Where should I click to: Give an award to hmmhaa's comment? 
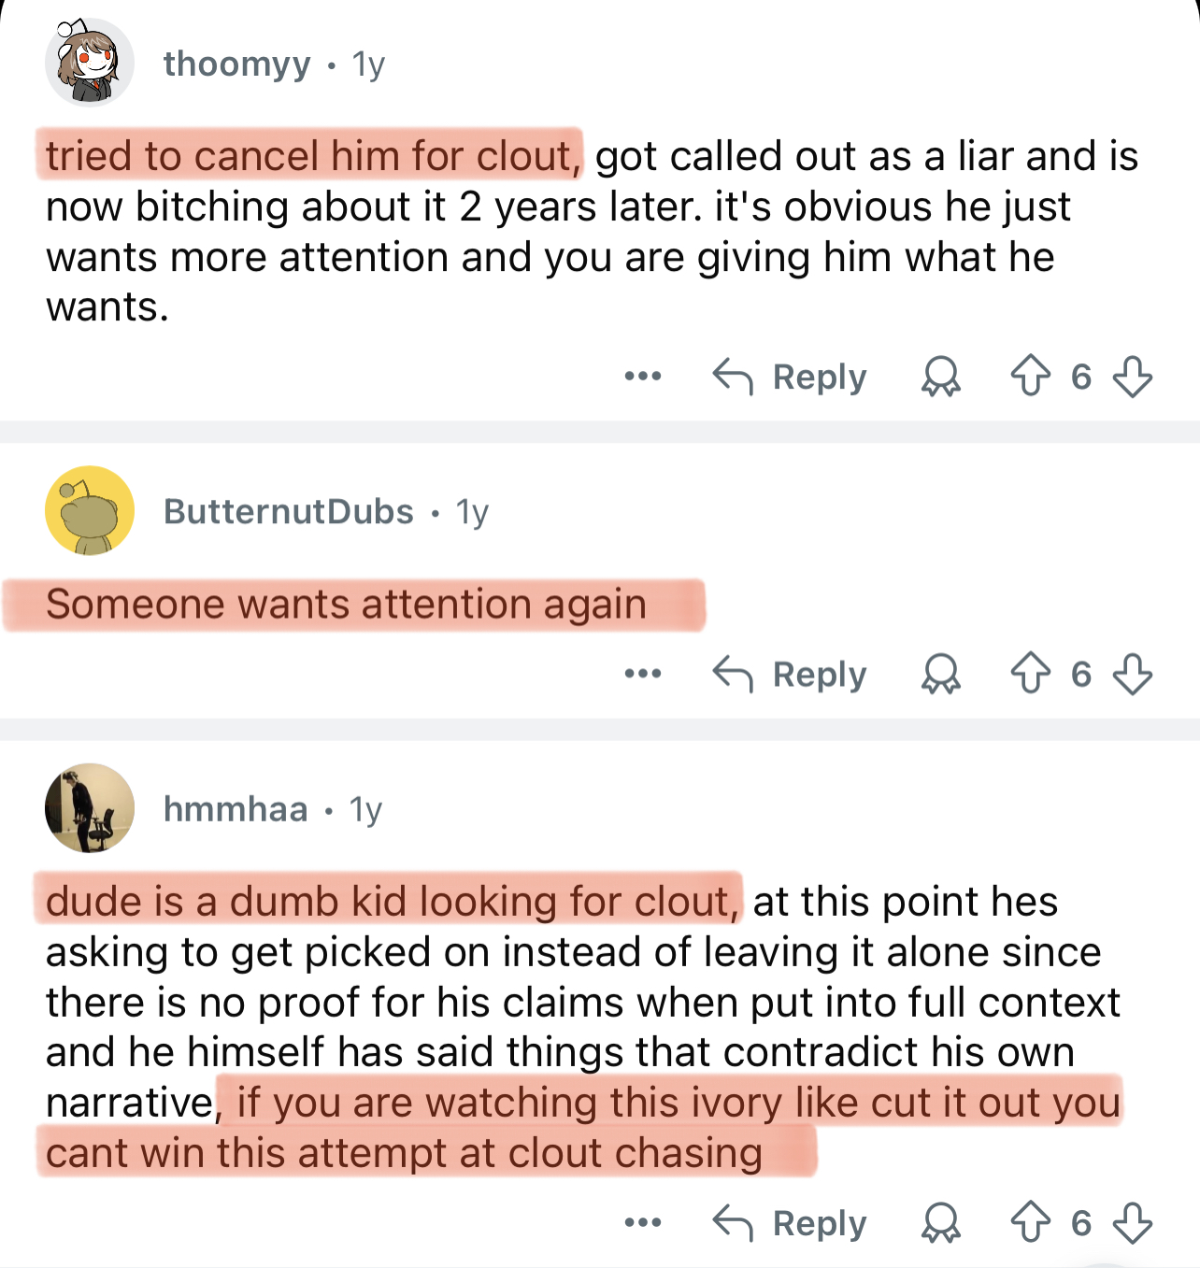[x=940, y=1222]
